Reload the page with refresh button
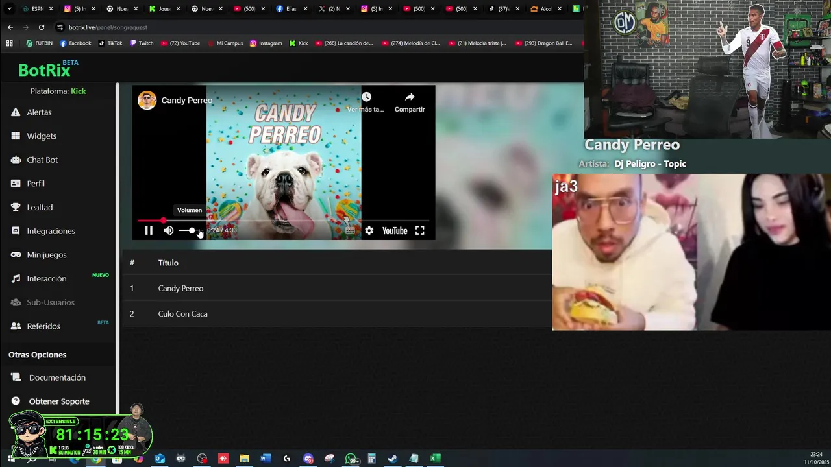 click(x=42, y=27)
